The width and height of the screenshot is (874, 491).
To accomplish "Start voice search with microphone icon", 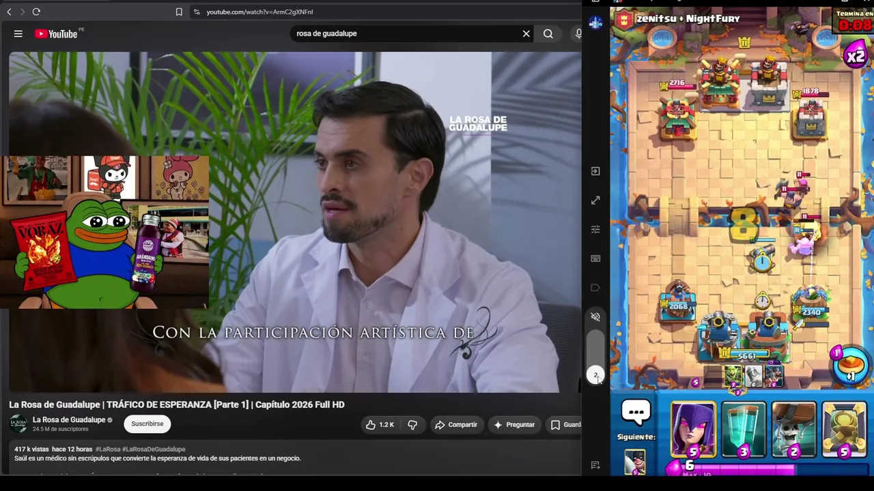I will pos(578,33).
